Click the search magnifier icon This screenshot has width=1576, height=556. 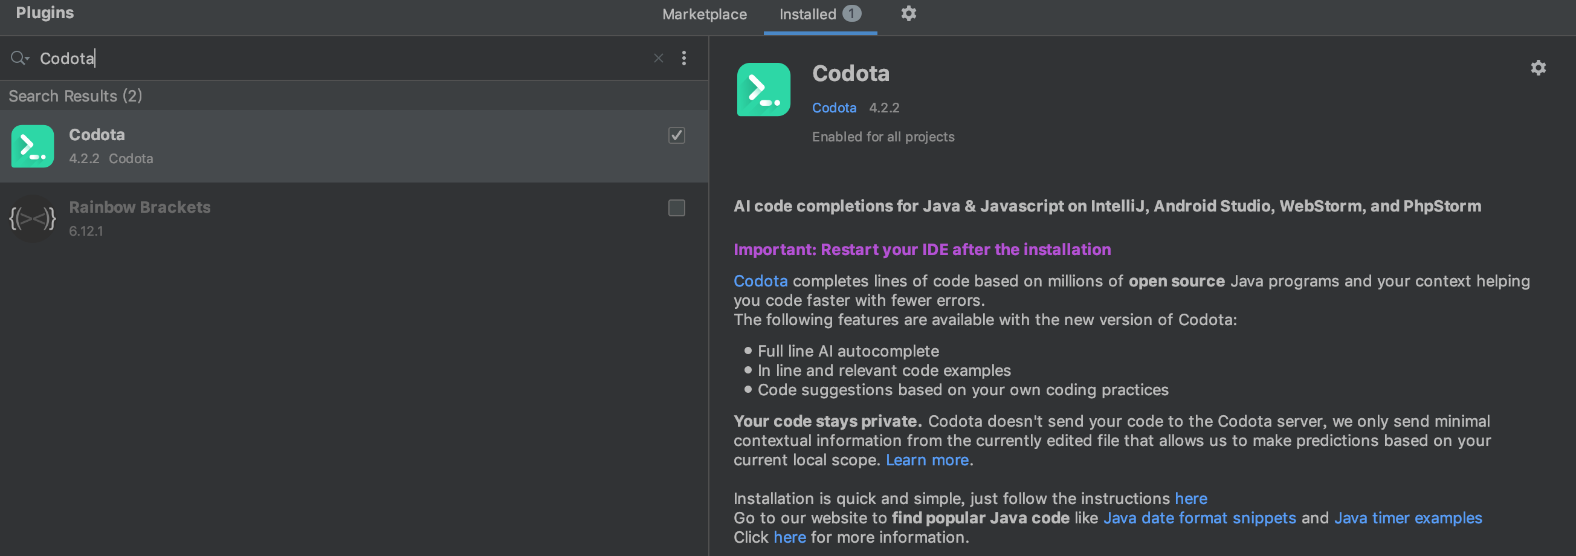point(16,57)
